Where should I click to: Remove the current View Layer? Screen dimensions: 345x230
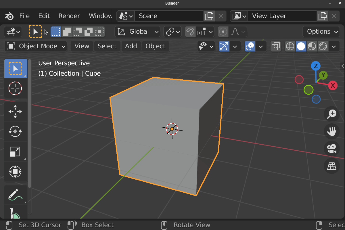pos(334,16)
